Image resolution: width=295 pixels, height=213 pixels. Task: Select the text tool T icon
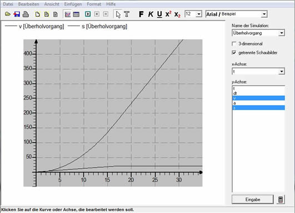coord(127,14)
